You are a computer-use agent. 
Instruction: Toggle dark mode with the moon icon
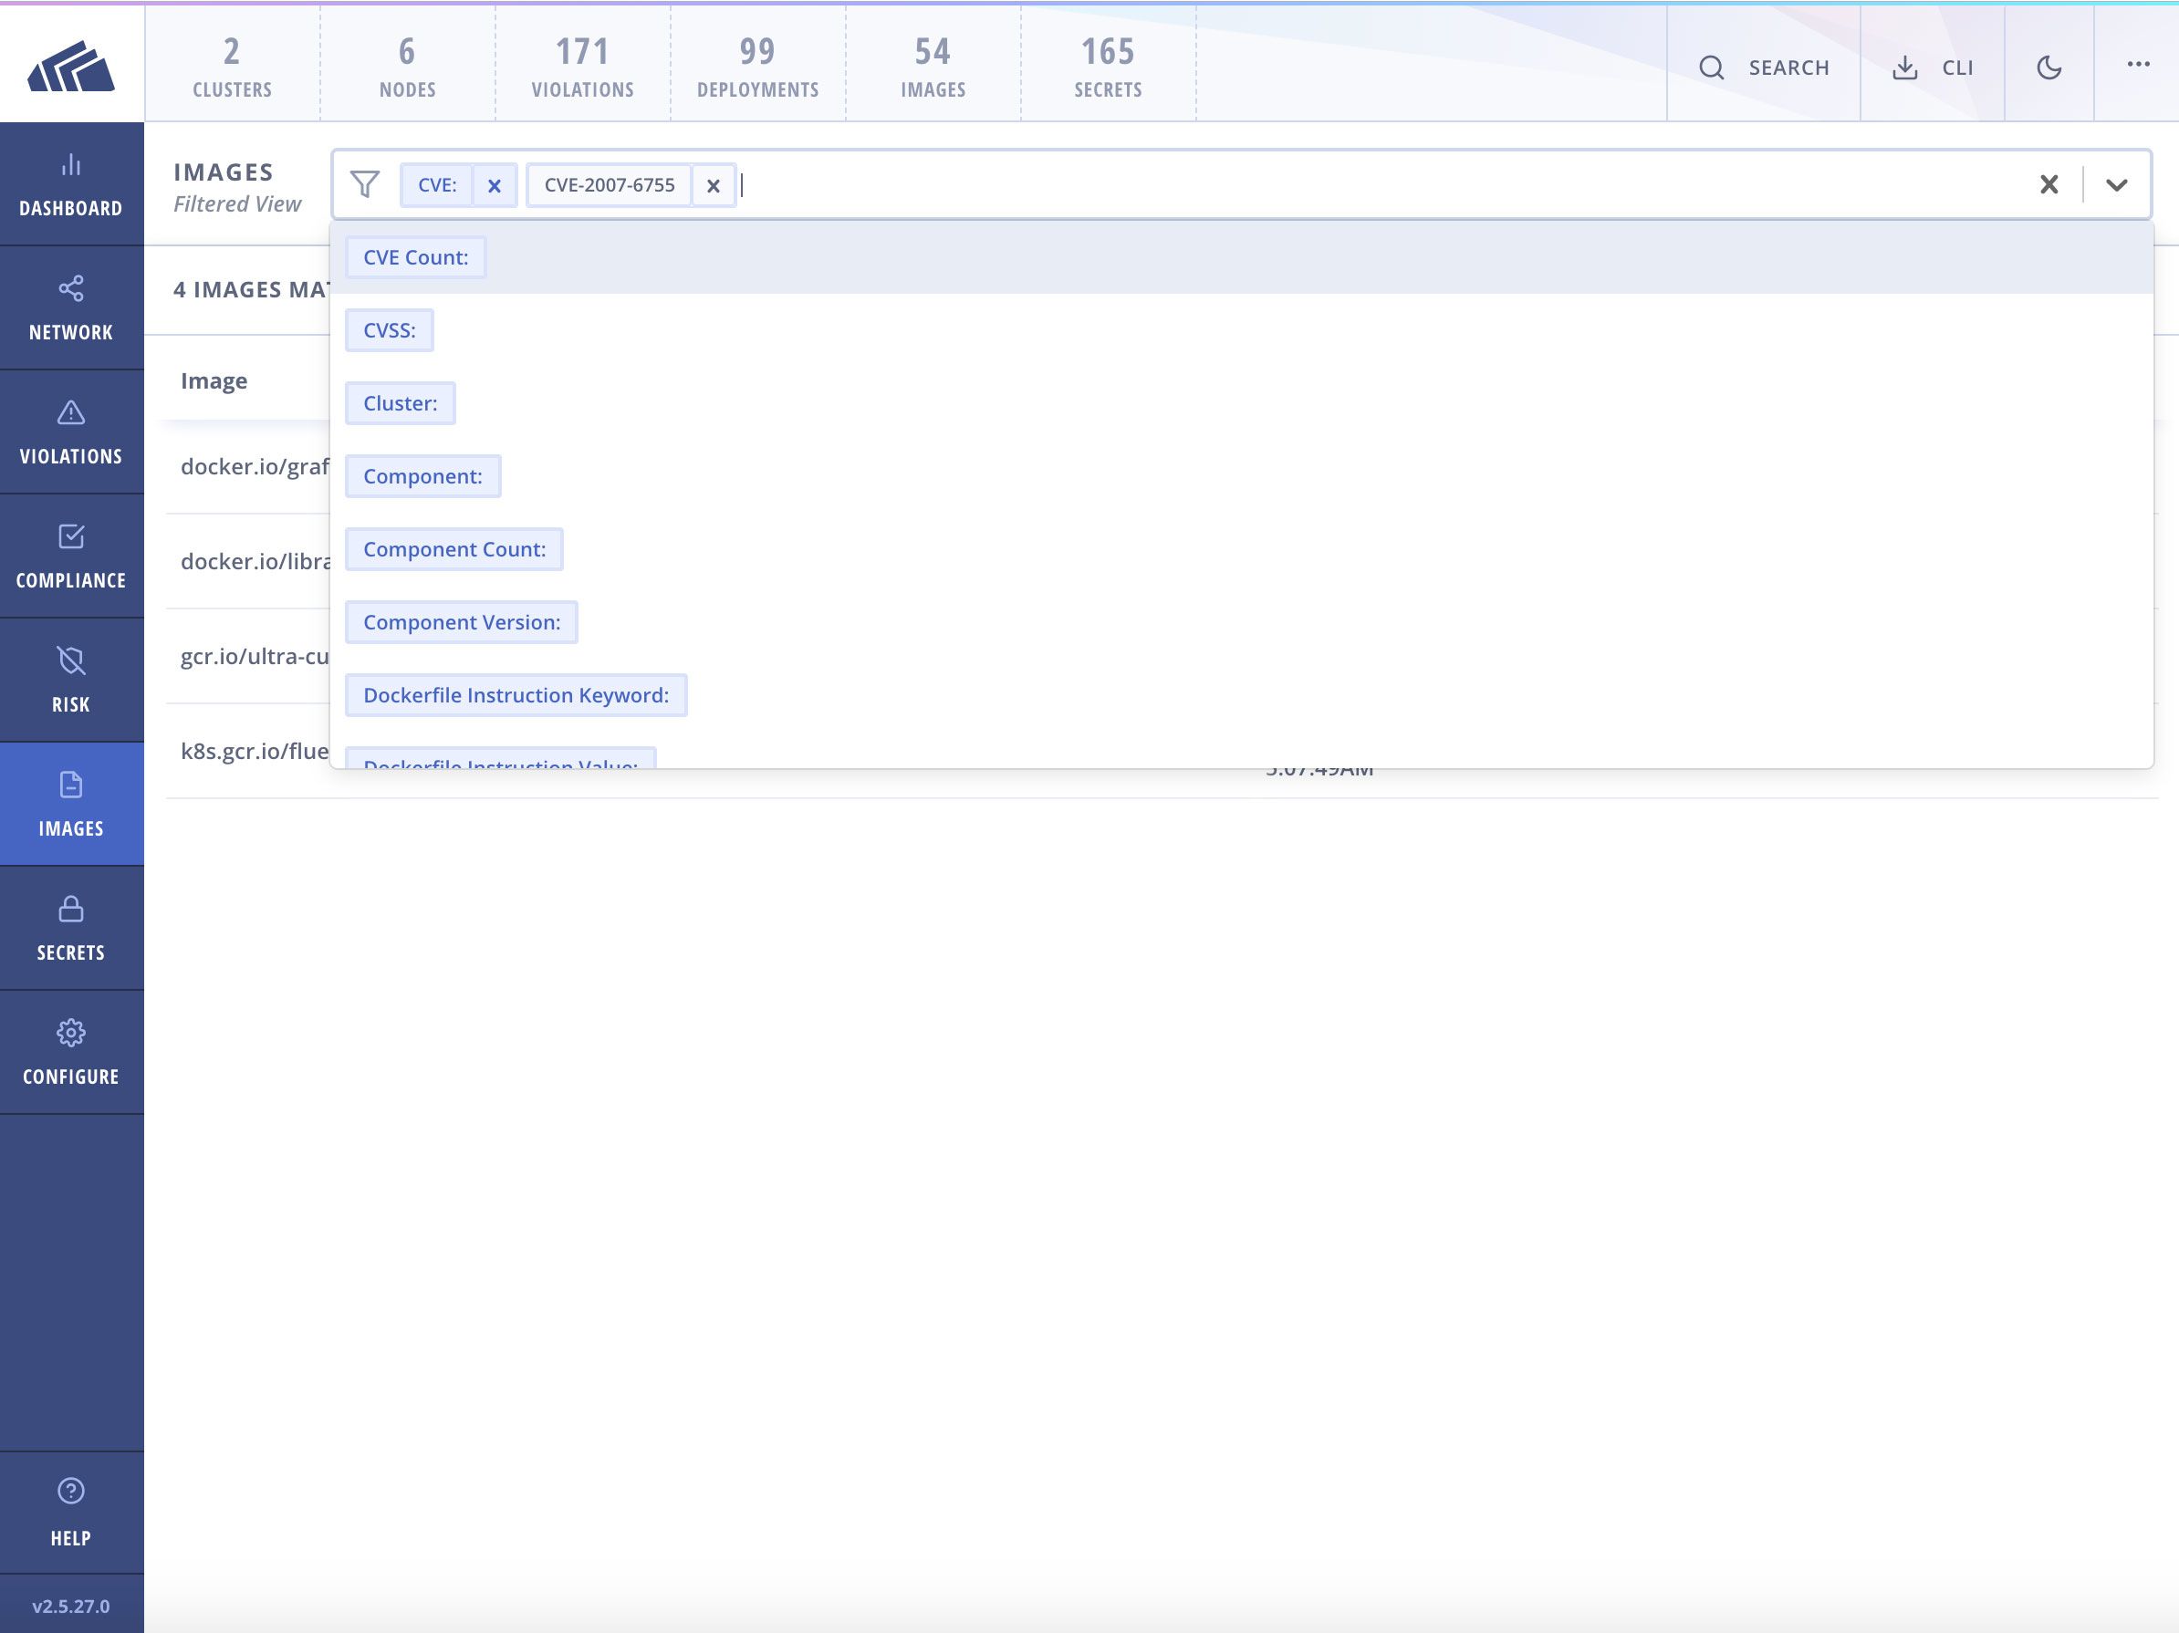(2049, 67)
